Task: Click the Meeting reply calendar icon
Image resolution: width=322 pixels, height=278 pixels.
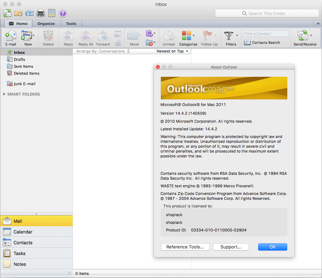Action: [x=118, y=34]
